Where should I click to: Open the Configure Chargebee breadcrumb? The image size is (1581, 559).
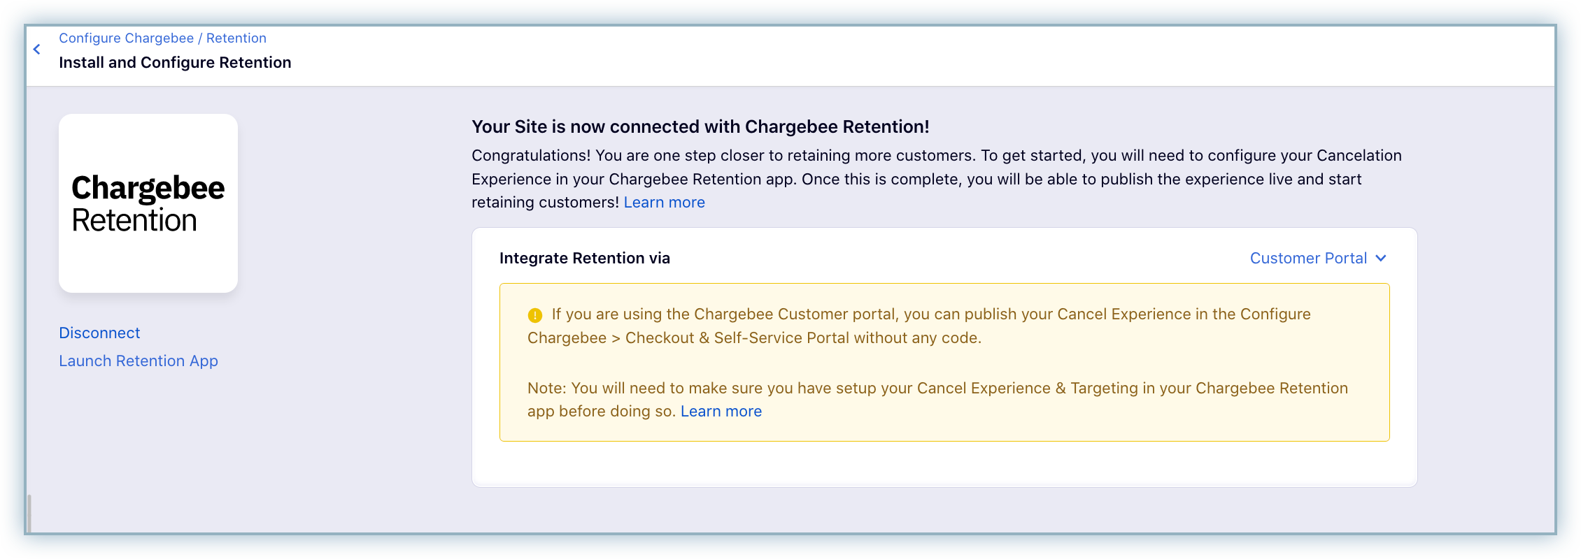point(127,38)
